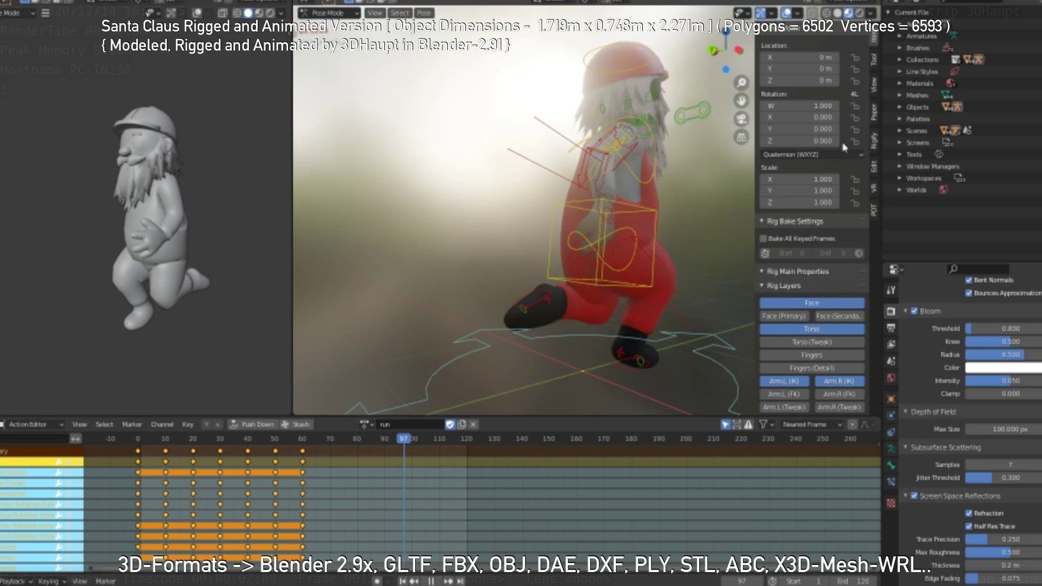Open the Channel menu in Action Editor

tap(162, 425)
